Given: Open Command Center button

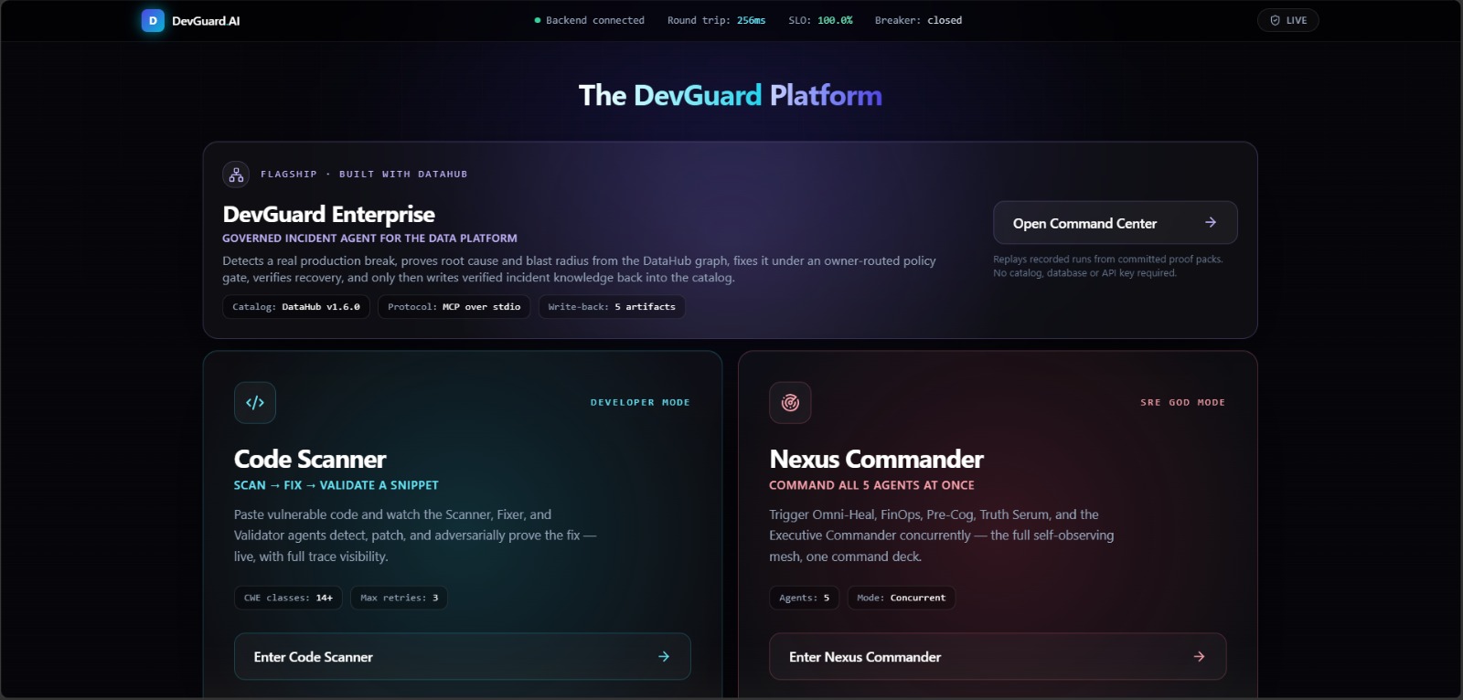Looking at the screenshot, I should [1115, 223].
